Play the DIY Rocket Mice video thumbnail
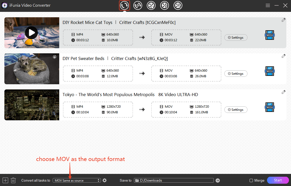The height and width of the screenshot is (186, 291). point(31,33)
